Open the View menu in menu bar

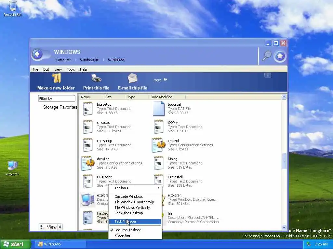[58, 69]
